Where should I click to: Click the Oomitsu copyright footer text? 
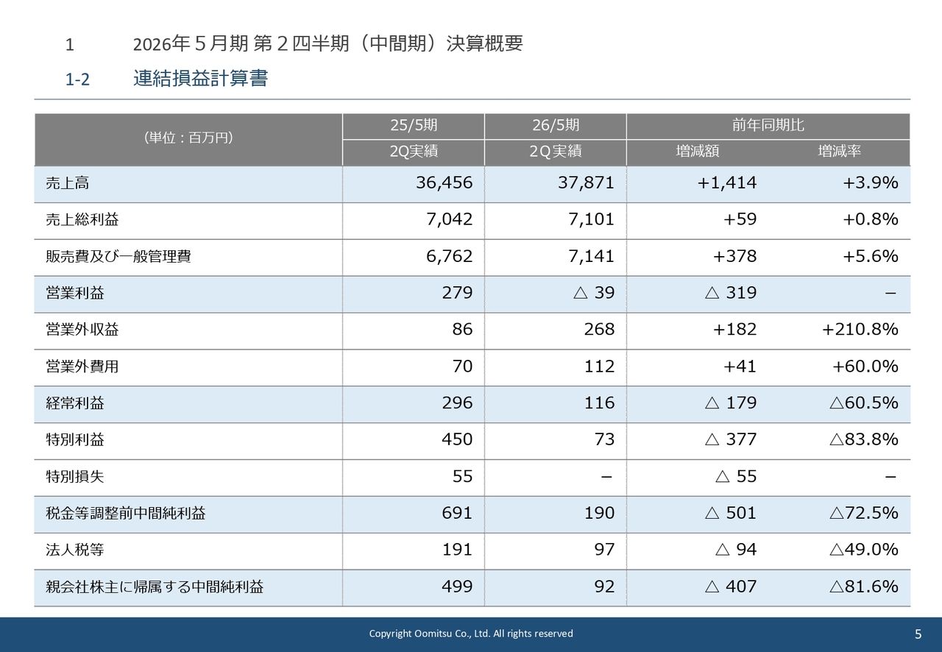pyautogui.click(x=471, y=634)
